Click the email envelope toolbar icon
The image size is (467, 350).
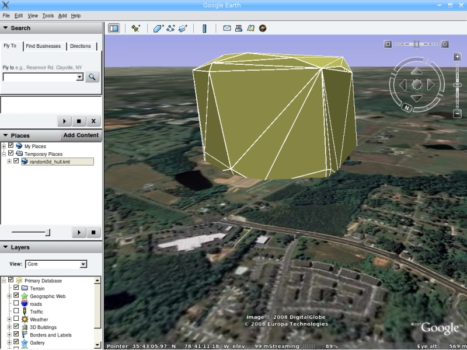tap(227, 28)
